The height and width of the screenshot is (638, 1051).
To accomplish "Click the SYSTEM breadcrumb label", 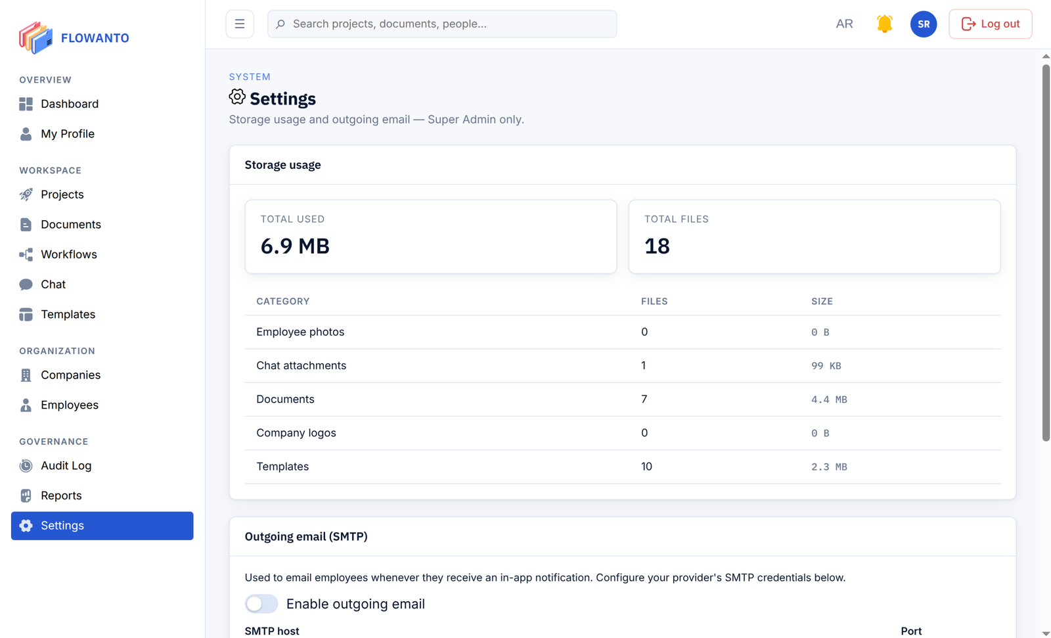I will (250, 77).
